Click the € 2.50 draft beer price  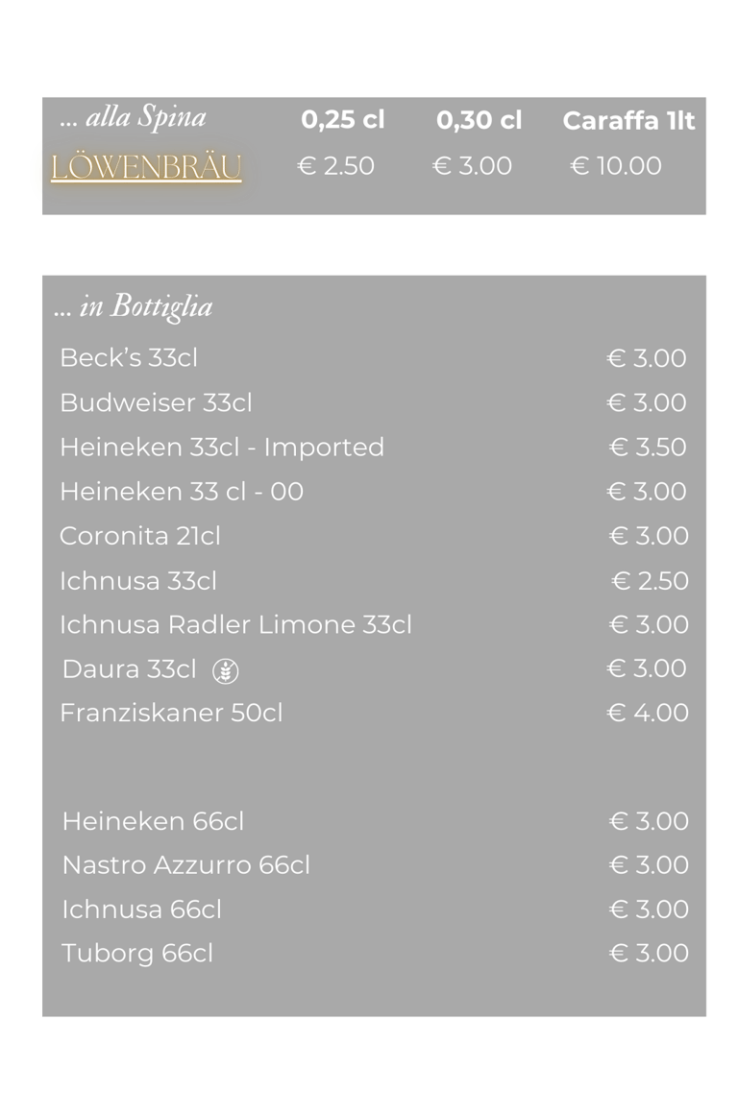(x=335, y=166)
